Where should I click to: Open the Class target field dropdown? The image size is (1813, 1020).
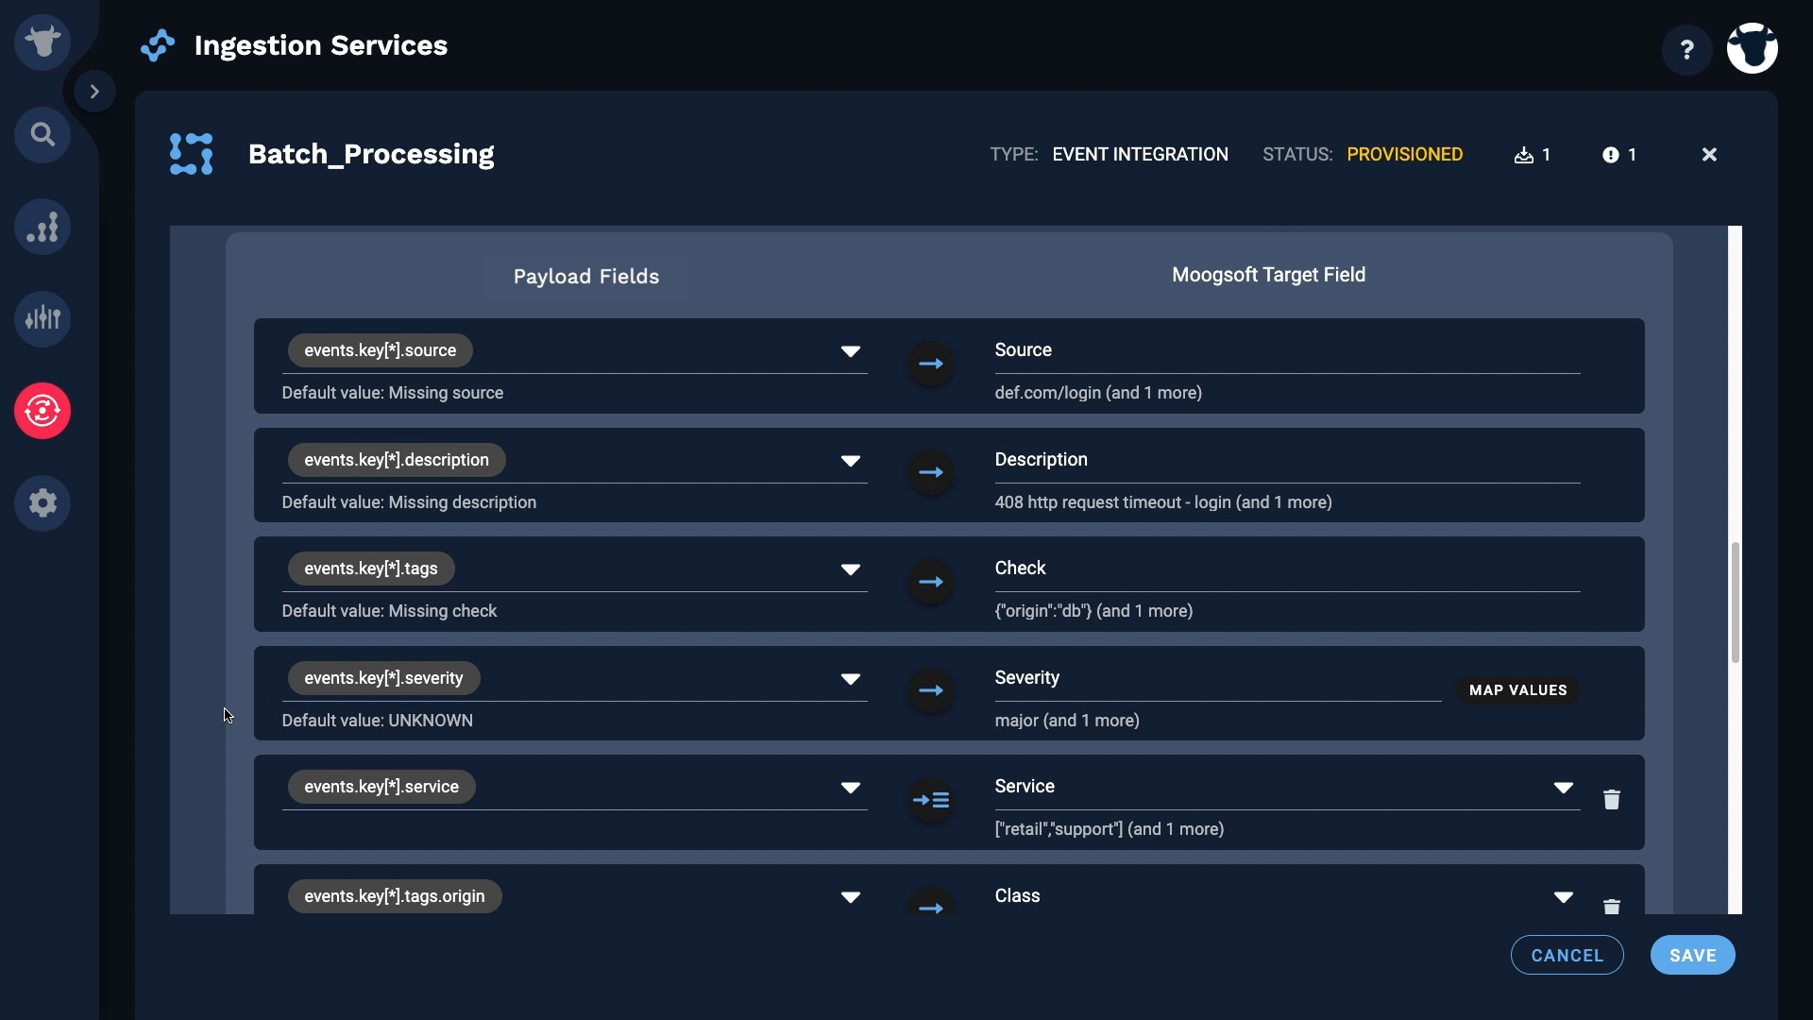coord(1564,897)
